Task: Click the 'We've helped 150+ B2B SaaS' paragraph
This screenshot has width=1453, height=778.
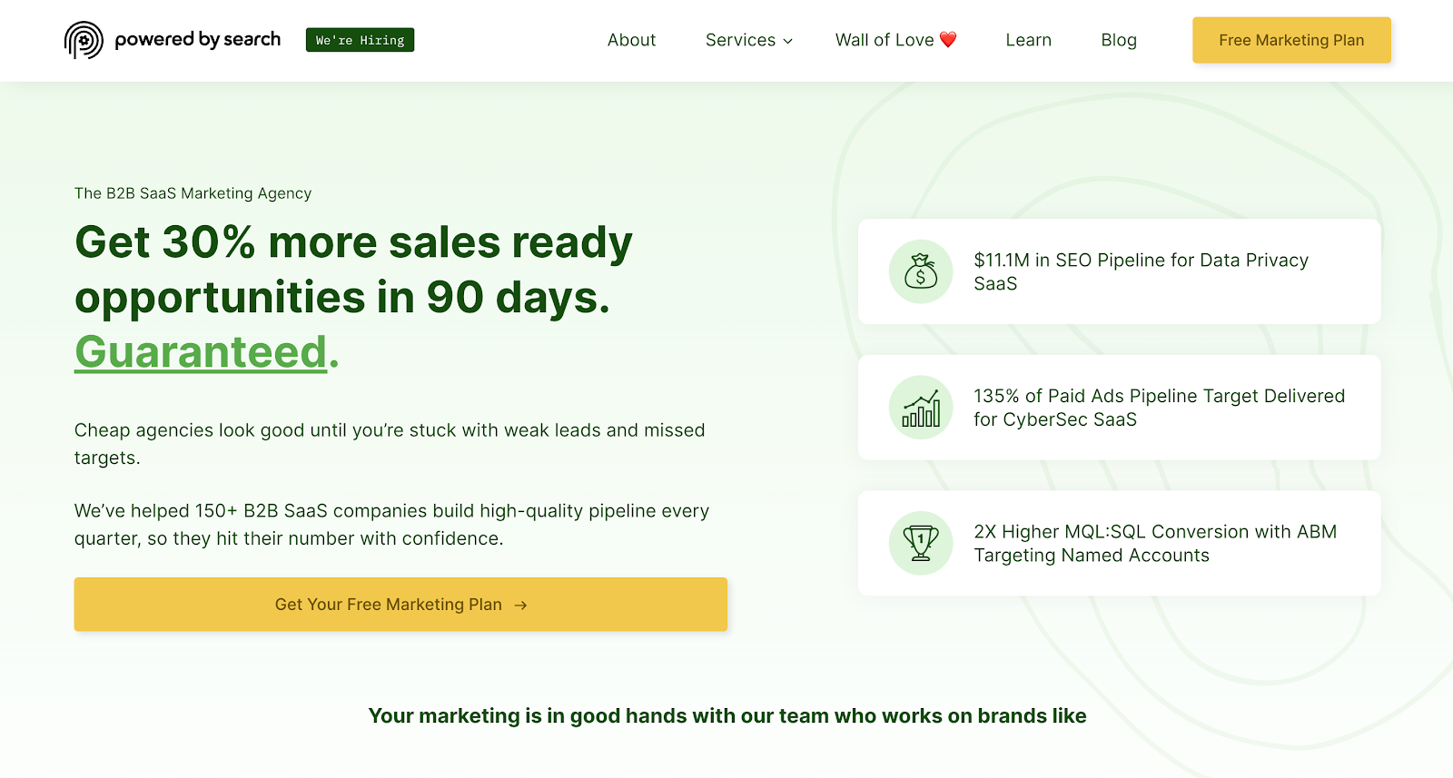Action: pos(391,525)
